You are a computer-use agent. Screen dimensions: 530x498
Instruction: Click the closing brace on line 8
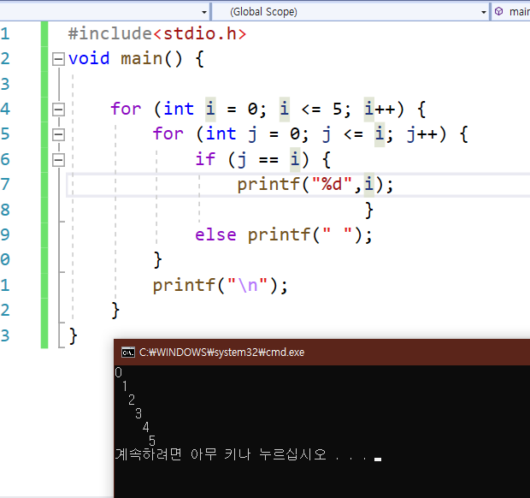pyautogui.click(x=368, y=210)
